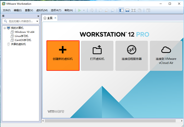184x127 pixels.
Task: Maximize the VMware Workstation window
Action: [x=170, y=4]
